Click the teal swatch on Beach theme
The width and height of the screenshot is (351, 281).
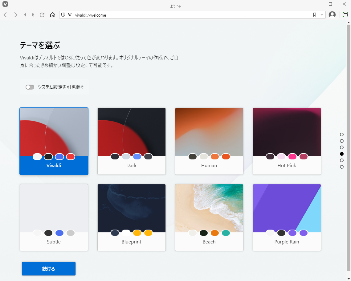(x=226, y=233)
